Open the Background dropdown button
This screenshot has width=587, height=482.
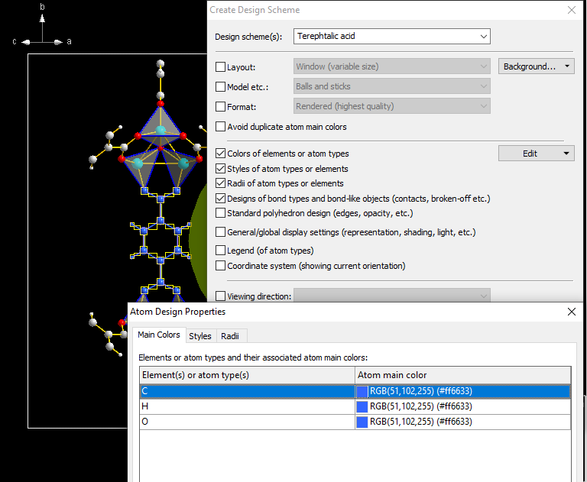point(566,66)
